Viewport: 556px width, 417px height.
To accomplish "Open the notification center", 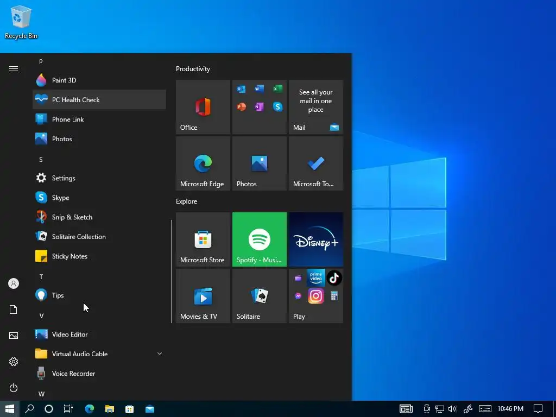I will tap(538, 409).
